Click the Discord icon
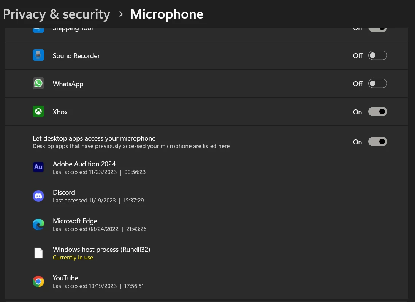The height and width of the screenshot is (302, 415). click(x=38, y=196)
